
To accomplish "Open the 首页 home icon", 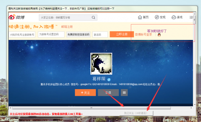I will point(140,17).
